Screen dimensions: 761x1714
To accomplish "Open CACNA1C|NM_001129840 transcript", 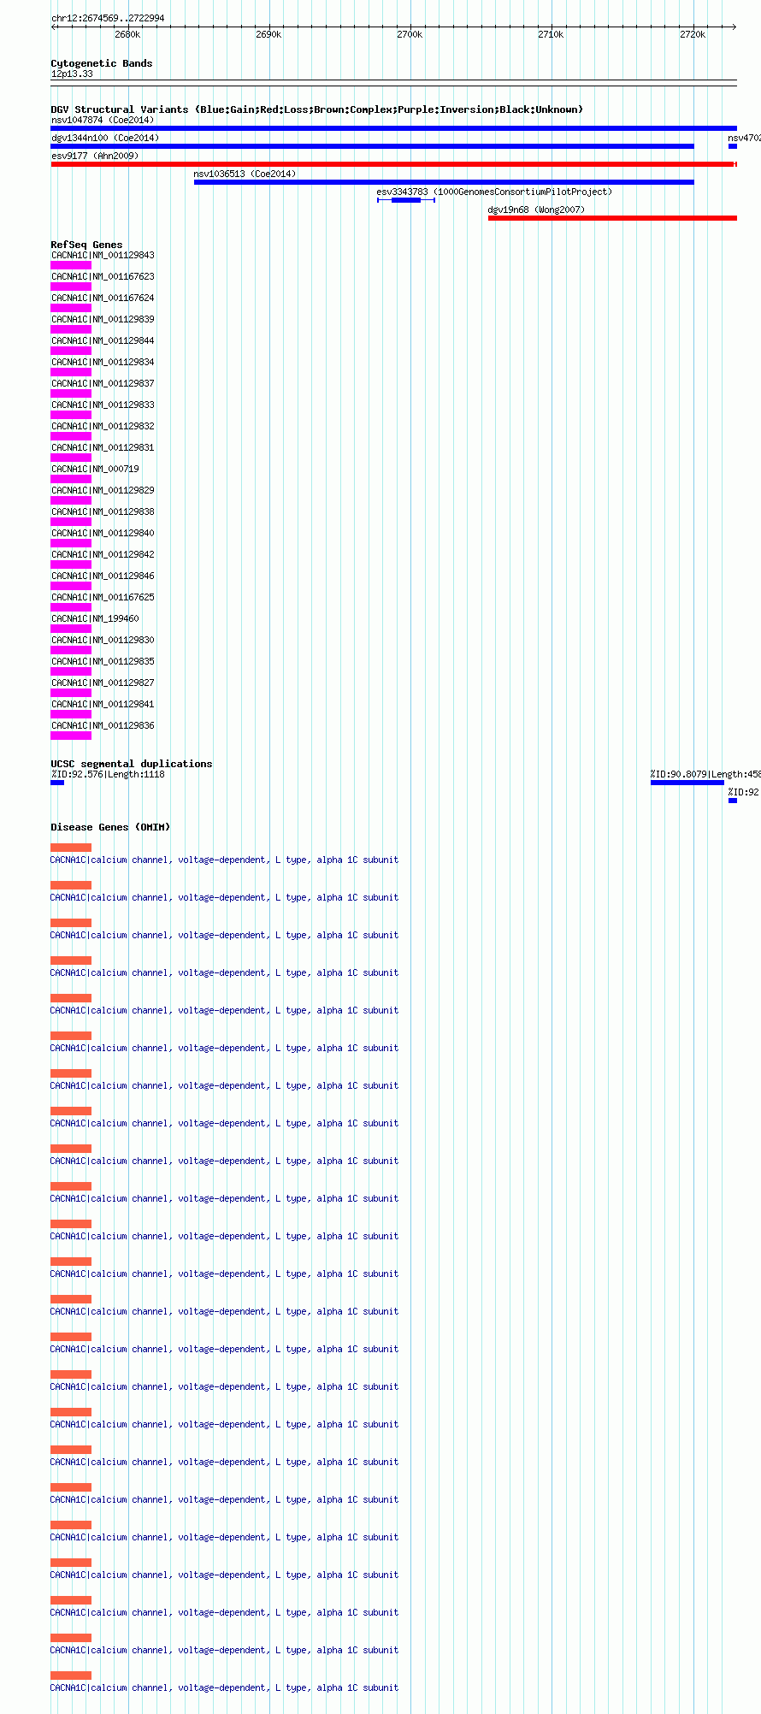I will pyautogui.click(x=103, y=533).
